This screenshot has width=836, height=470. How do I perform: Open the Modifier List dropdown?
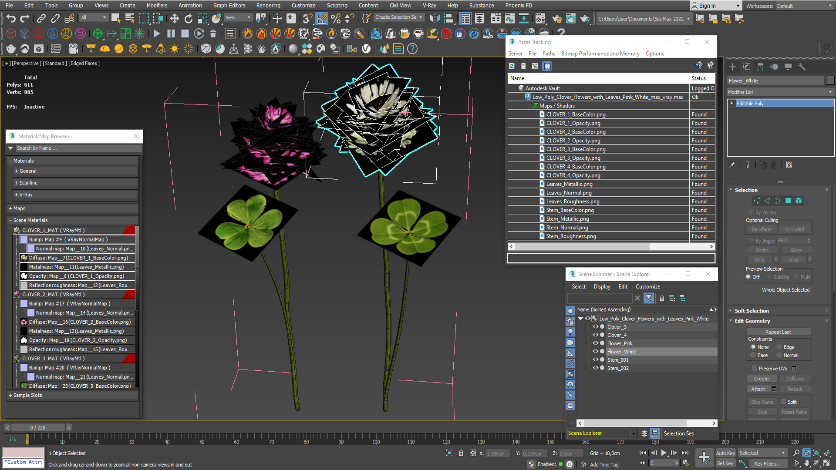click(x=781, y=92)
